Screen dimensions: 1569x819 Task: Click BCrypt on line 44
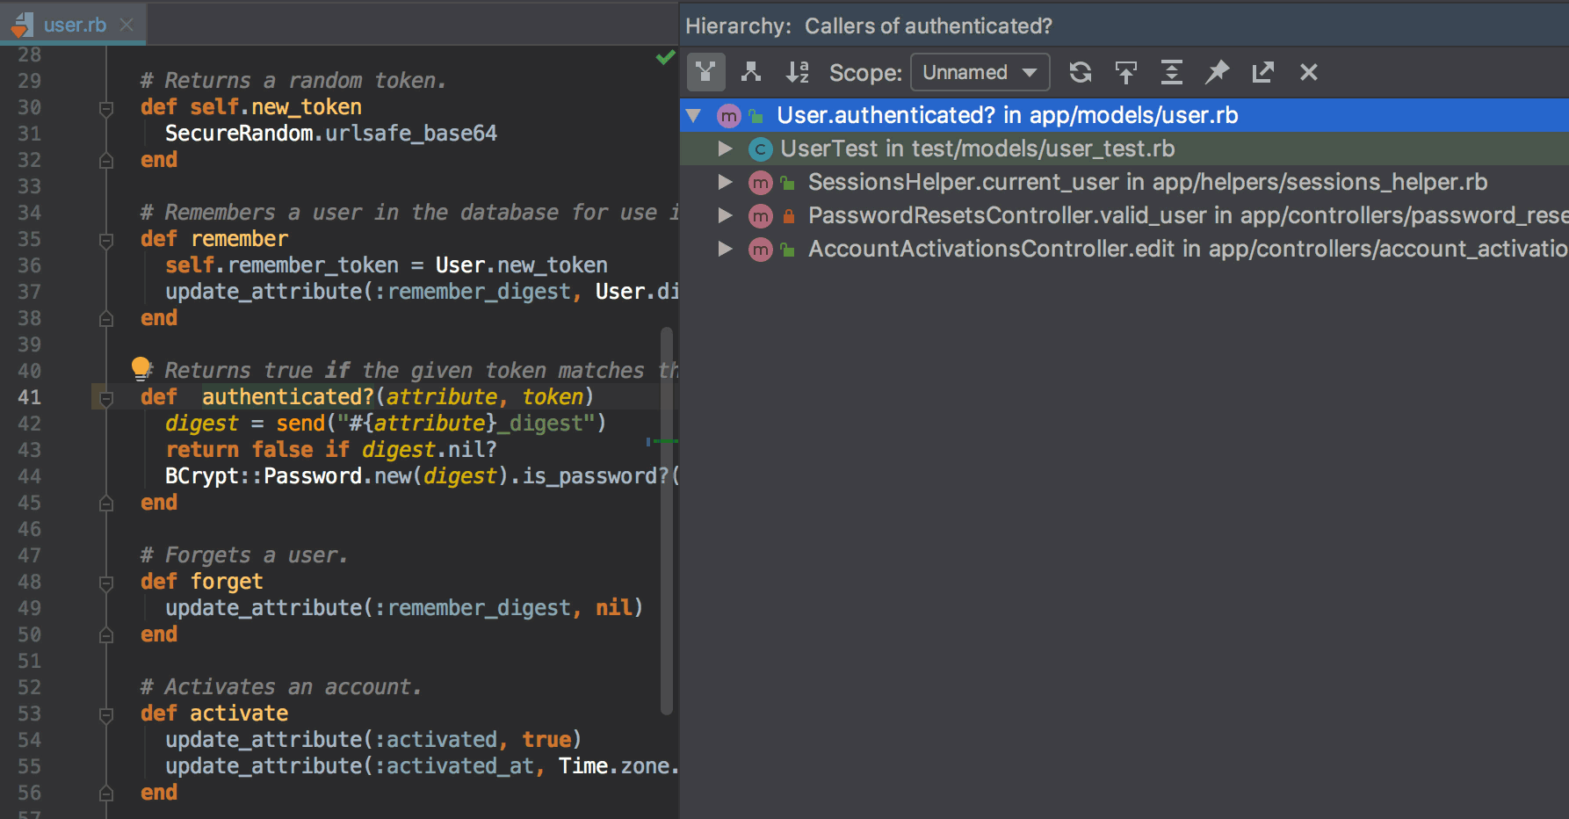[x=202, y=476]
